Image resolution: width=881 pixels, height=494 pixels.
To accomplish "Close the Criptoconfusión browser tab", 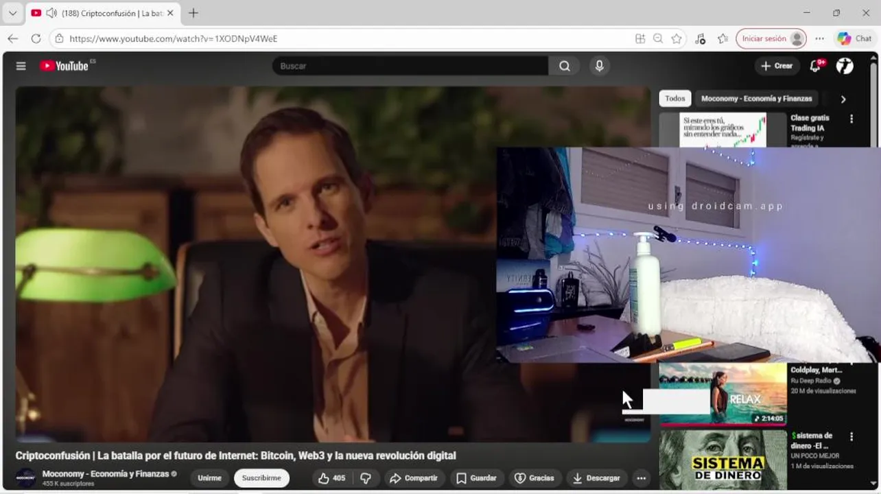I will point(170,13).
